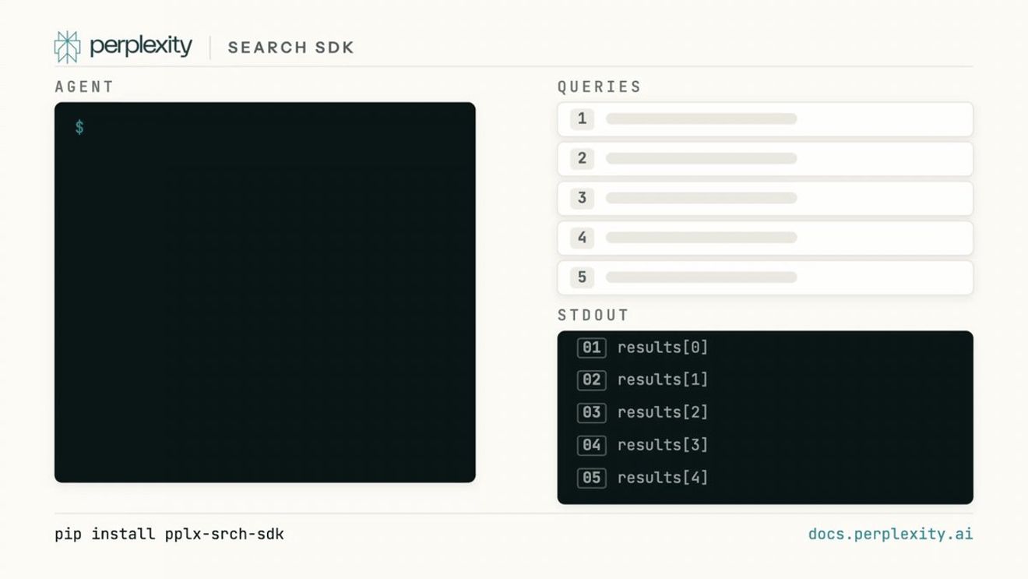Select query row number 1
Image resolution: width=1028 pixels, height=579 pixels.
765,119
